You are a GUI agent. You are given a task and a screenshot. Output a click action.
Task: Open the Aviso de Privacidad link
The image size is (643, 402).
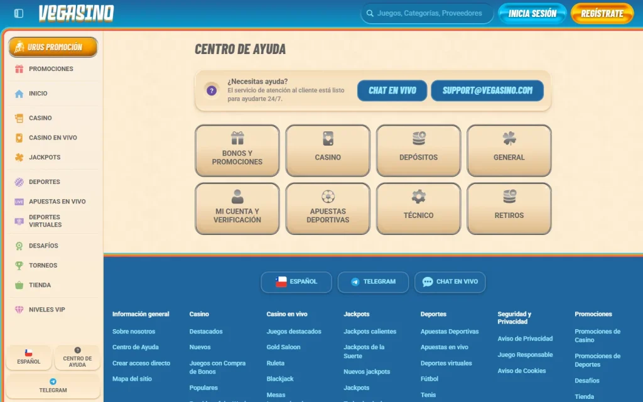[525, 339]
